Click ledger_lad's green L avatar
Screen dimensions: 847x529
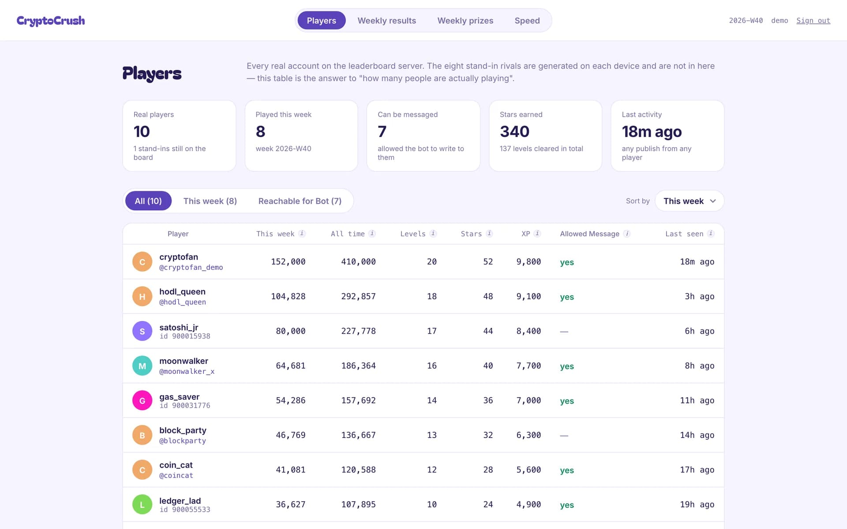coord(142,504)
